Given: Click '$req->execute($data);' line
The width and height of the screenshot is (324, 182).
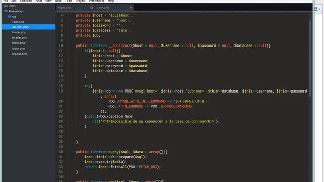Looking at the screenshot, I should [105, 162].
